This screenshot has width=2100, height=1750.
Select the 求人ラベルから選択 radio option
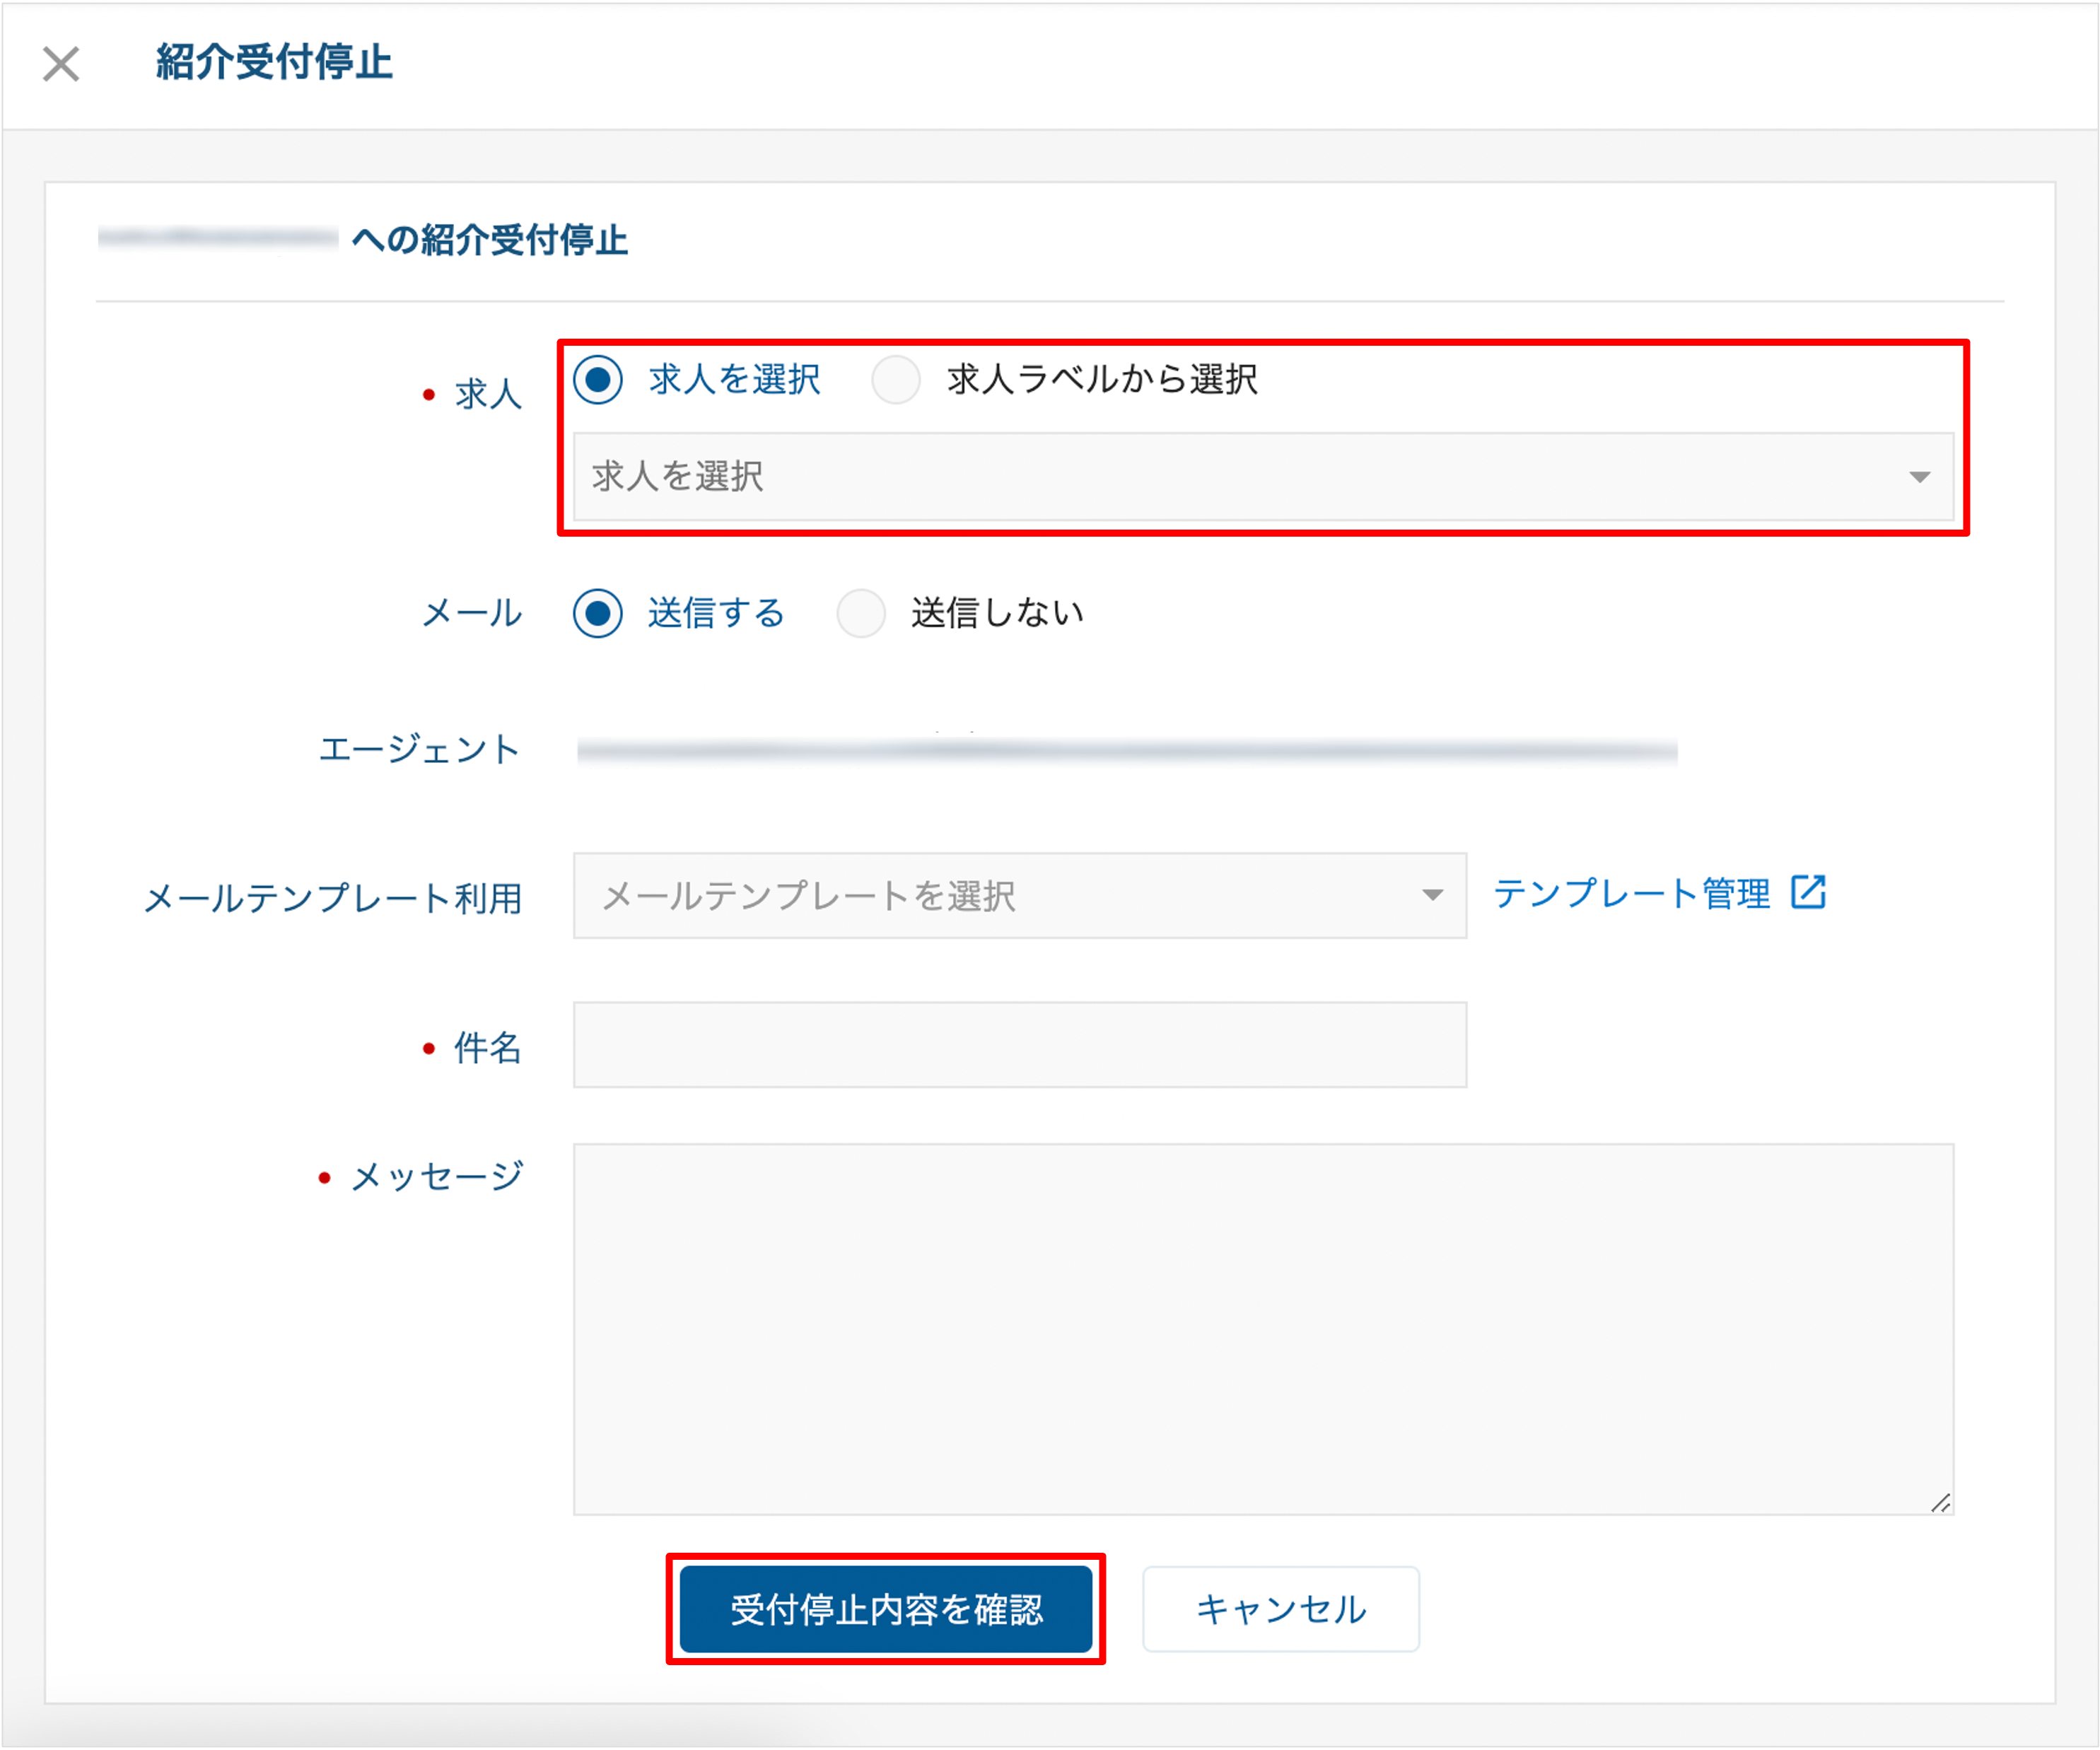pyautogui.click(x=896, y=380)
